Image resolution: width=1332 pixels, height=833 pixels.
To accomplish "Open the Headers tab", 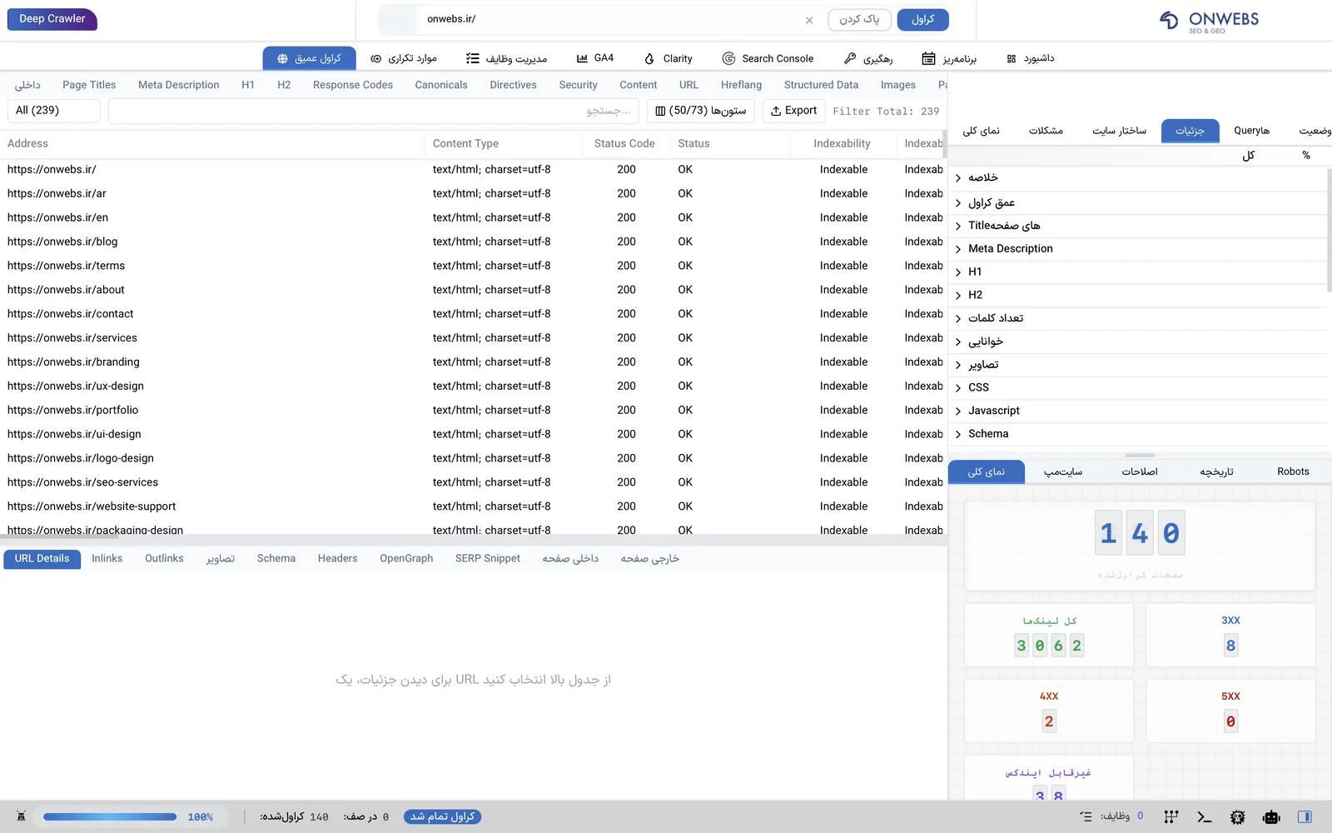I will (337, 559).
